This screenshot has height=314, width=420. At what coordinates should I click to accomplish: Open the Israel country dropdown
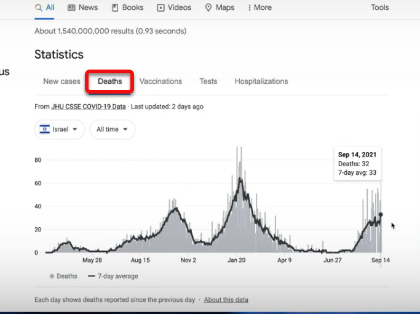60,129
